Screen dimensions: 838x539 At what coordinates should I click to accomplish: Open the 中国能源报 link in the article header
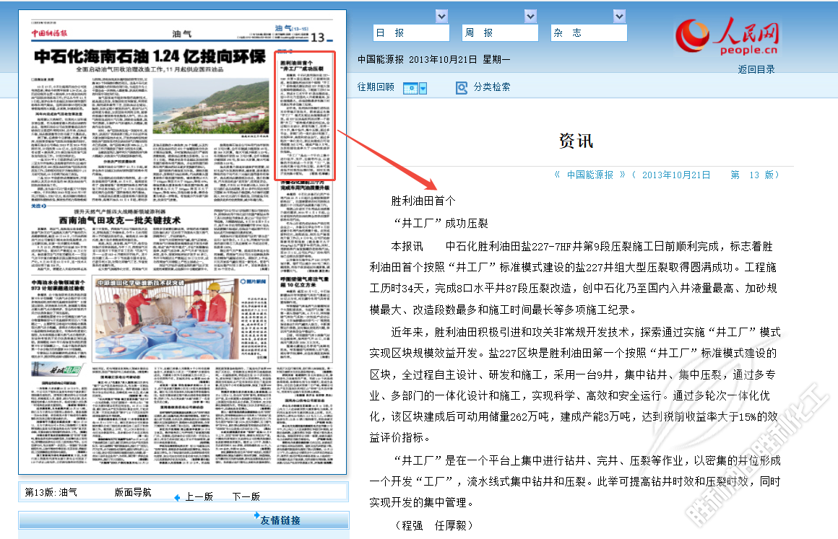click(590, 175)
